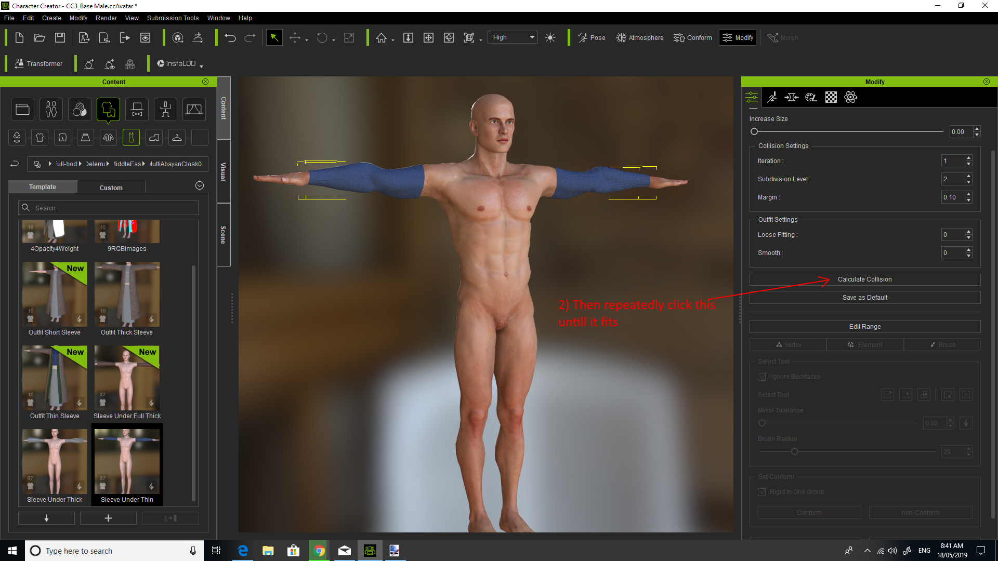The width and height of the screenshot is (998, 561).
Task: Close the Content panel
Action: click(205, 82)
